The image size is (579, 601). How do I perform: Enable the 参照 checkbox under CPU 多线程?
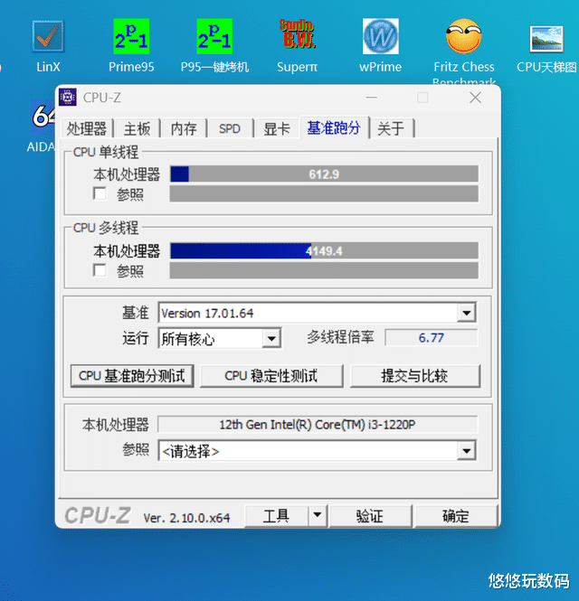click(100, 270)
